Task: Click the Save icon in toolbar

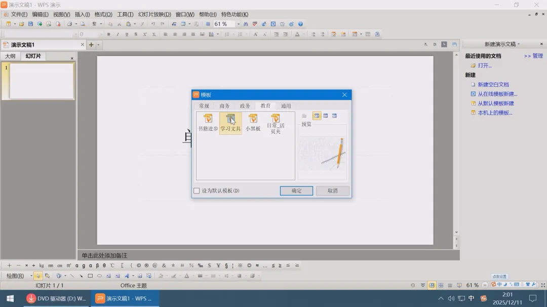Action: (31, 24)
